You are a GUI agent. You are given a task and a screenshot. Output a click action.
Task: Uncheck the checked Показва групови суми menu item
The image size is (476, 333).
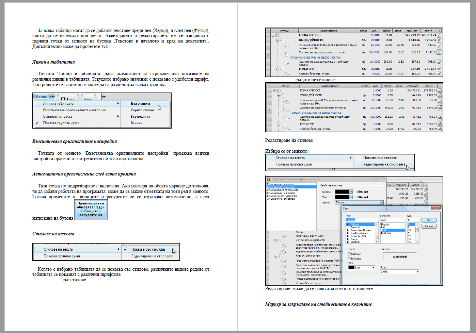pyautogui.click(x=77, y=123)
